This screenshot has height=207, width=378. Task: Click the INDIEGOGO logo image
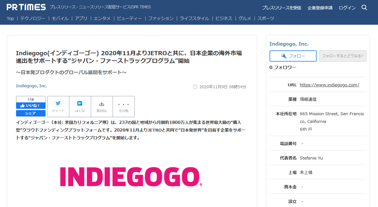131,177
